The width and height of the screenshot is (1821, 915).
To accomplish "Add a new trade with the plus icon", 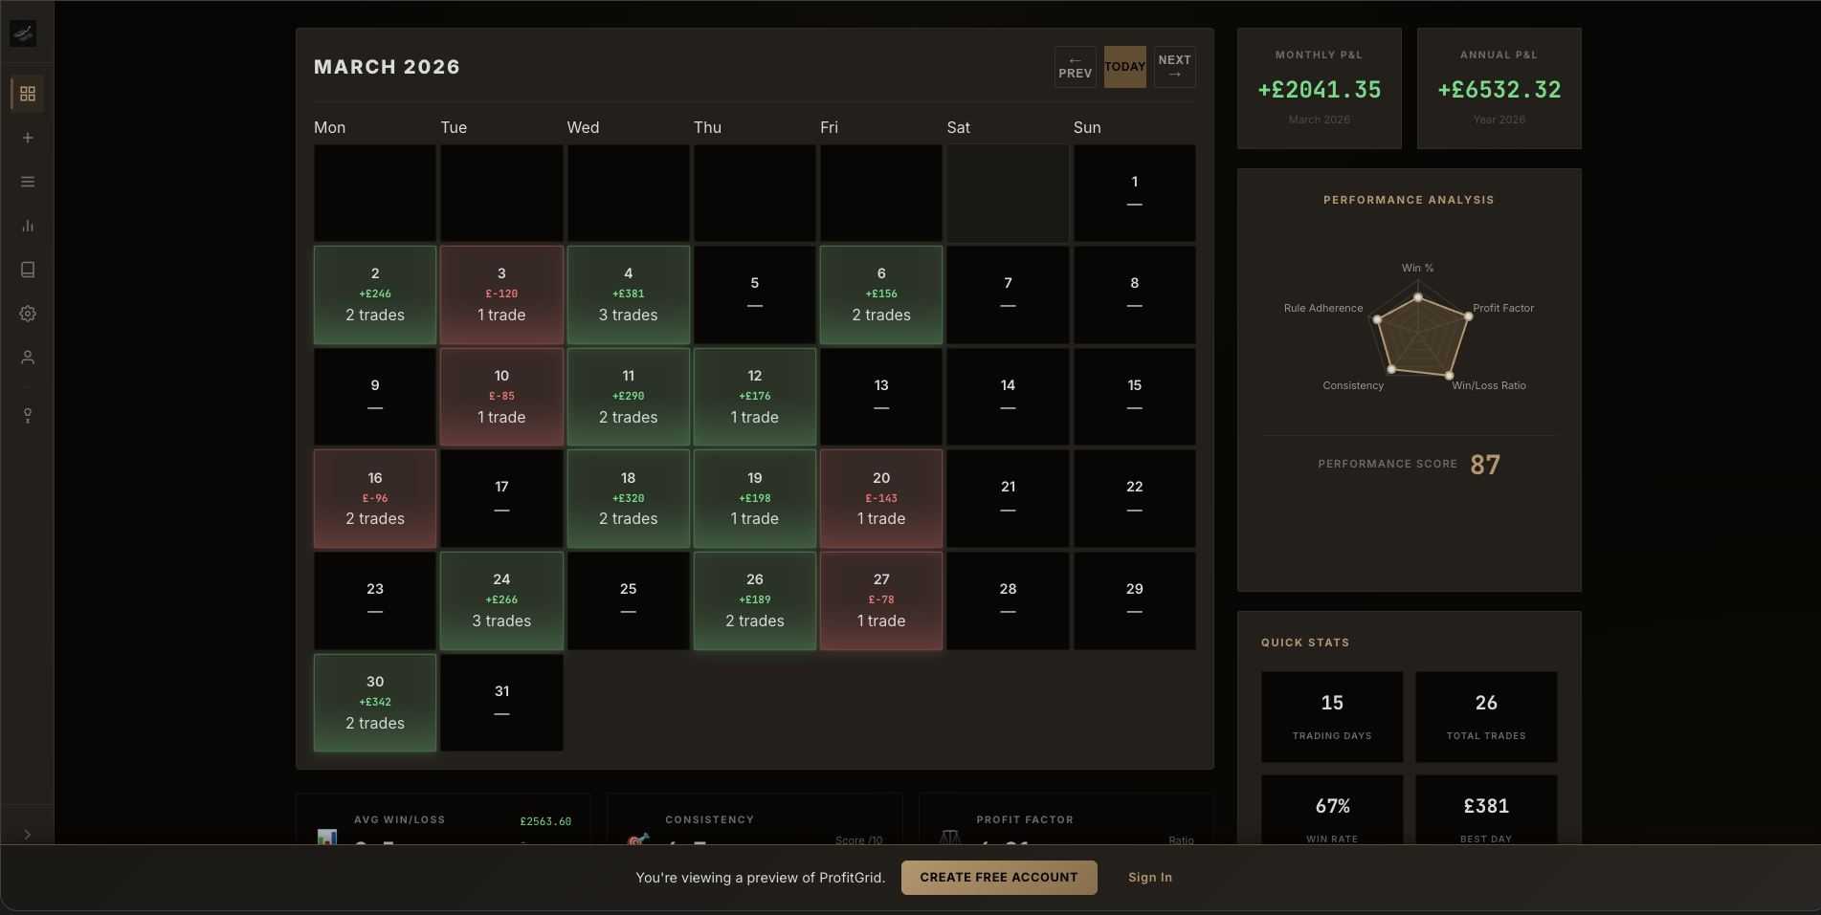I will coord(28,138).
